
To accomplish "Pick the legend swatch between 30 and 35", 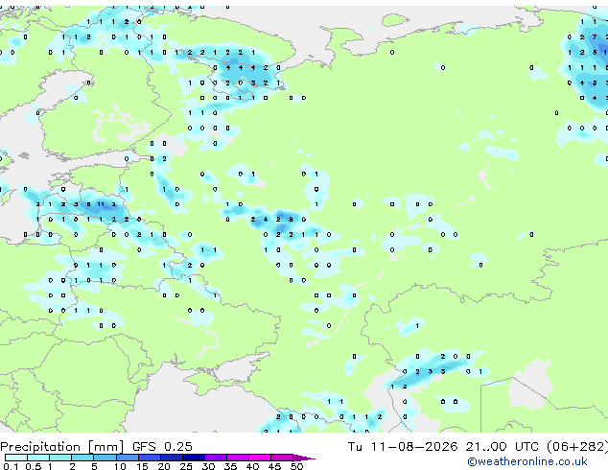I will 216,458.
